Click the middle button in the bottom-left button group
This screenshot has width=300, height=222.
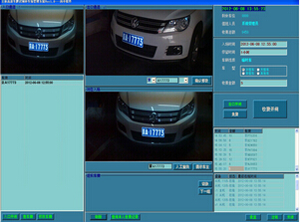pyautogui.click(x=28, y=217)
